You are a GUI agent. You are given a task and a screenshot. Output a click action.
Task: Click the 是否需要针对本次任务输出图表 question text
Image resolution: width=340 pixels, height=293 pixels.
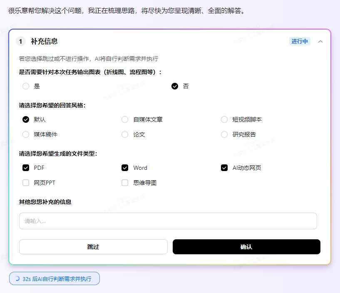(x=90, y=72)
